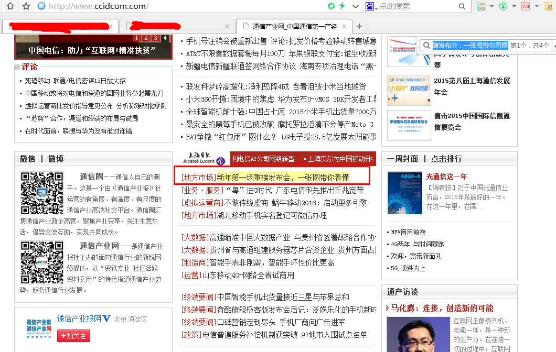Click the address bar URL ccidcom.com

click(99, 6)
